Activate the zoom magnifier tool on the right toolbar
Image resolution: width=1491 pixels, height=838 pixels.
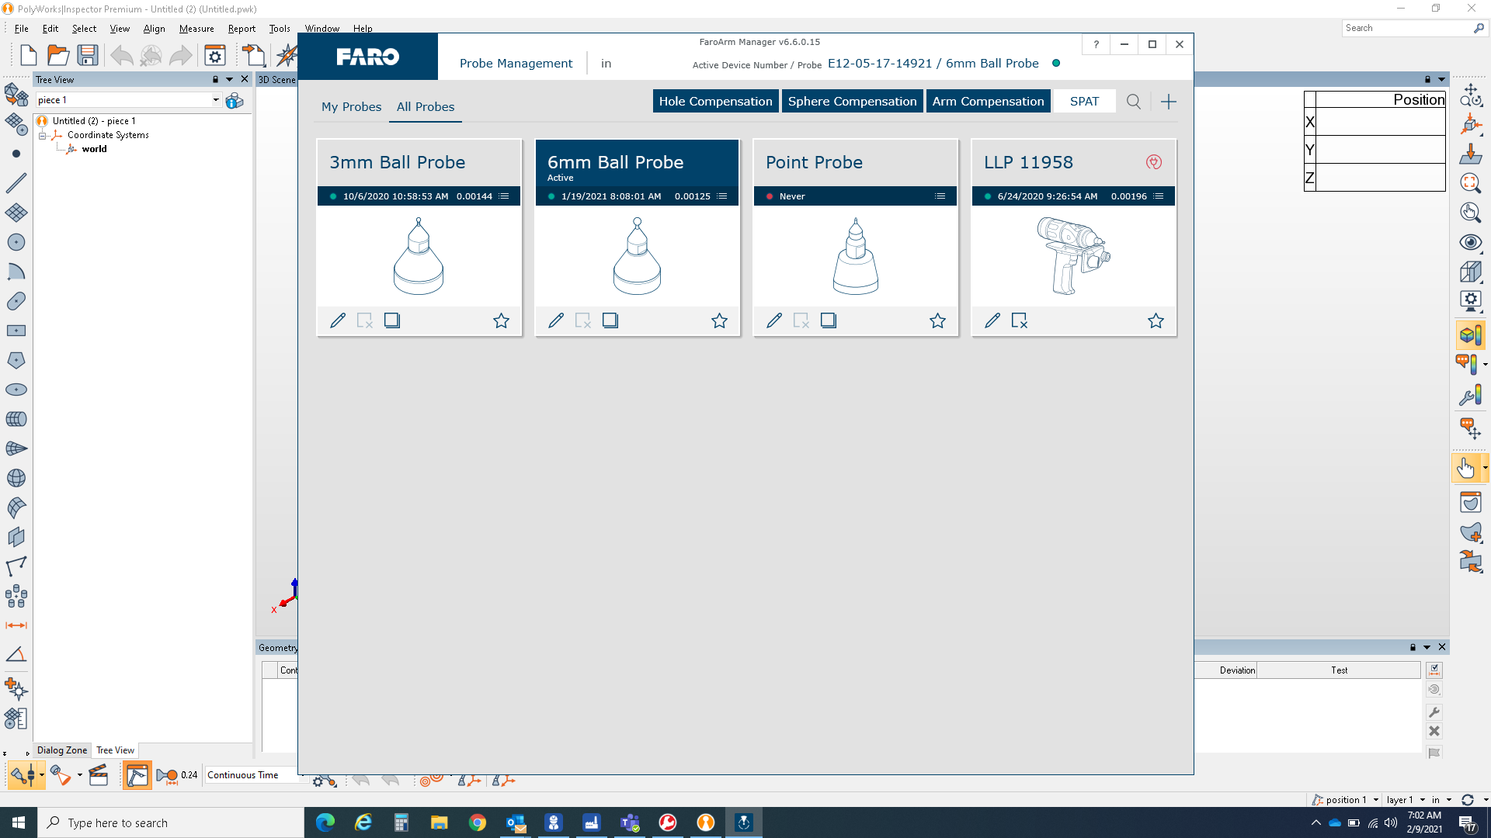[x=1470, y=184]
